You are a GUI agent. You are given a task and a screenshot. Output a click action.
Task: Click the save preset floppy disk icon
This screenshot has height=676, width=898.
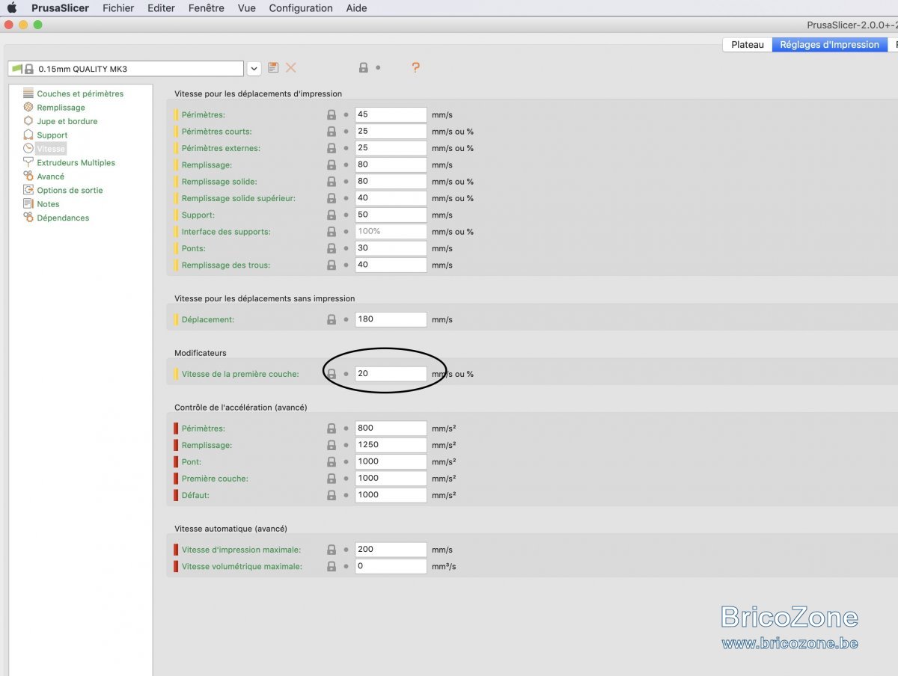(273, 68)
